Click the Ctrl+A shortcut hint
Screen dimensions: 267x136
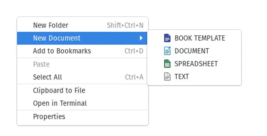134,77
